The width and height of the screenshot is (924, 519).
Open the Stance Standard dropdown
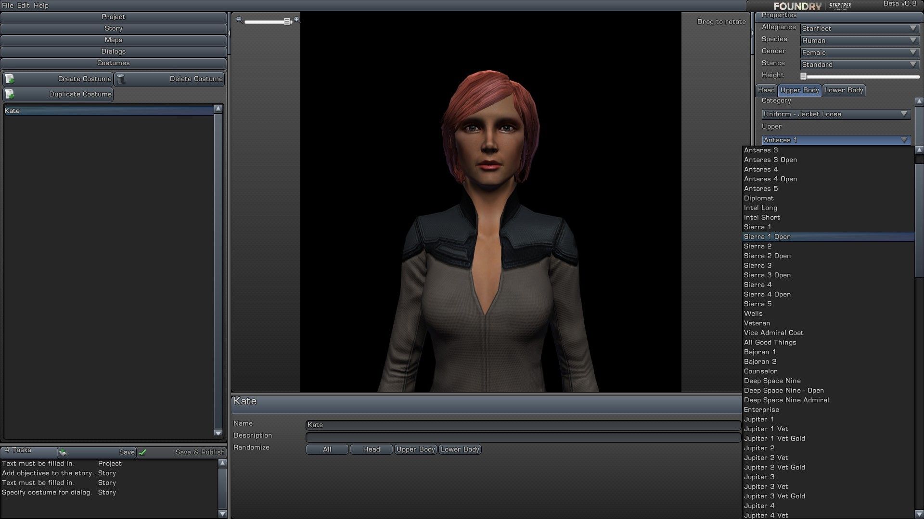pyautogui.click(x=860, y=64)
